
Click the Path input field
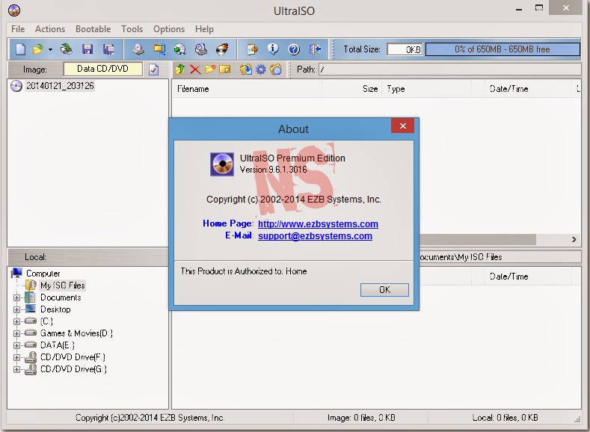(449, 70)
